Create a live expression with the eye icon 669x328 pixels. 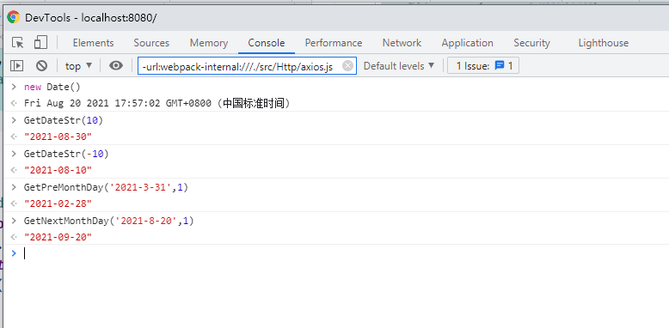[115, 65]
